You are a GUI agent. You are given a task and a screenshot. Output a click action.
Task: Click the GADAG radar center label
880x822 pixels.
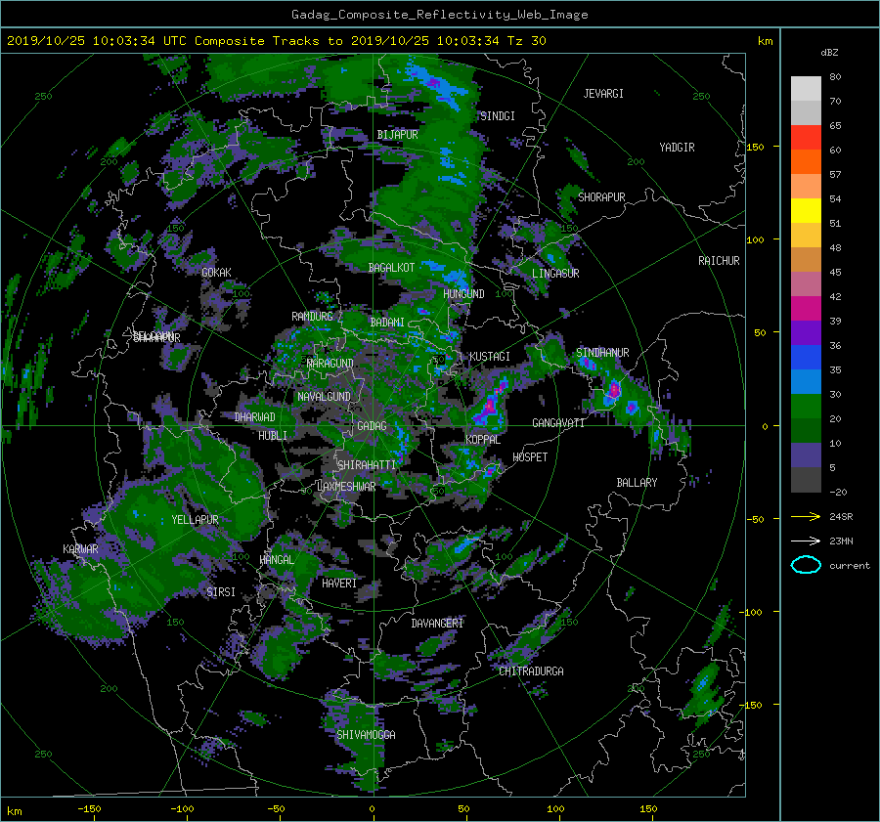(x=373, y=426)
